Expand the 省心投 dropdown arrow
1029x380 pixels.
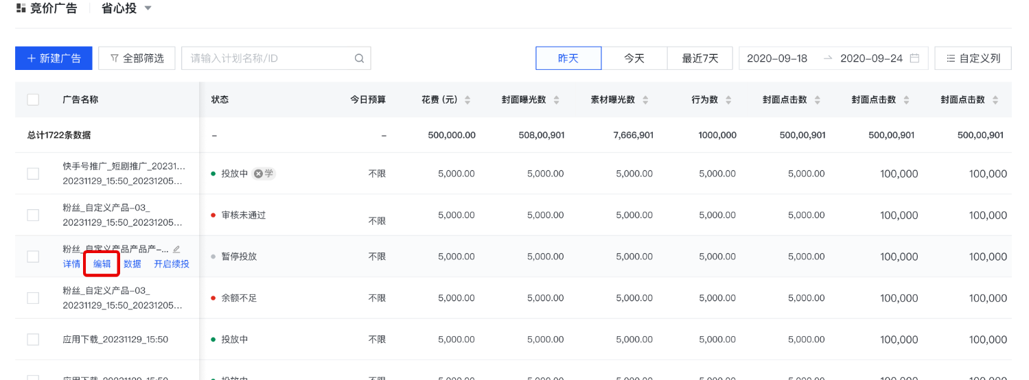coord(148,9)
